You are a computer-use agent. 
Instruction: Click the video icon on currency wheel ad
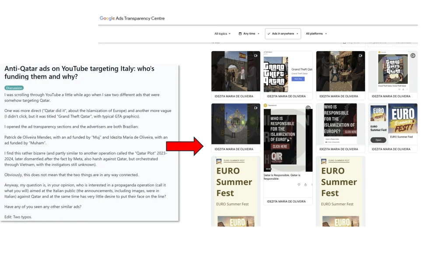click(x=256, y=108)
